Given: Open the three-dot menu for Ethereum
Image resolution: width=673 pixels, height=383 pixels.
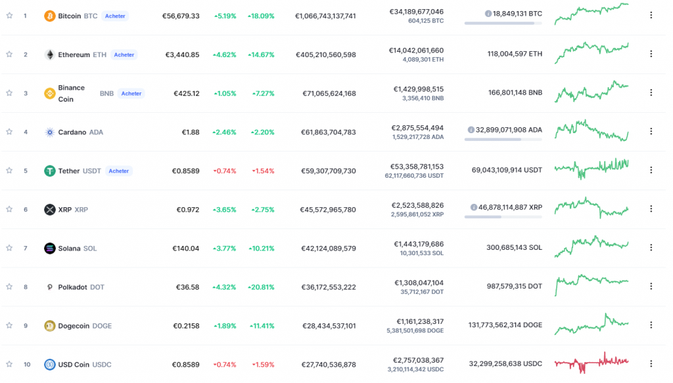Looking at the screenshot, I should (651, 54).
